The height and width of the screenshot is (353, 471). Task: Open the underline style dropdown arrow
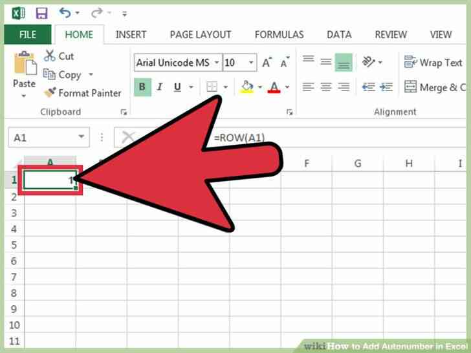(191, 87)
